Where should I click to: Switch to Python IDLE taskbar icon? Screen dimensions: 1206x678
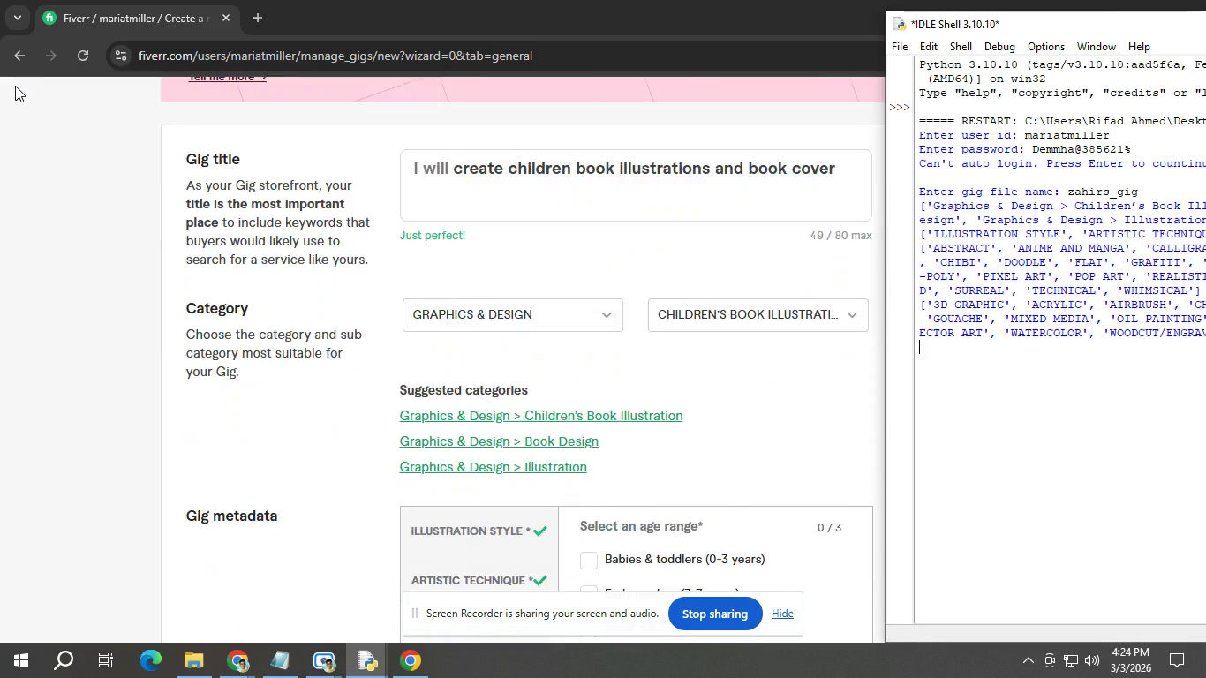366,660
